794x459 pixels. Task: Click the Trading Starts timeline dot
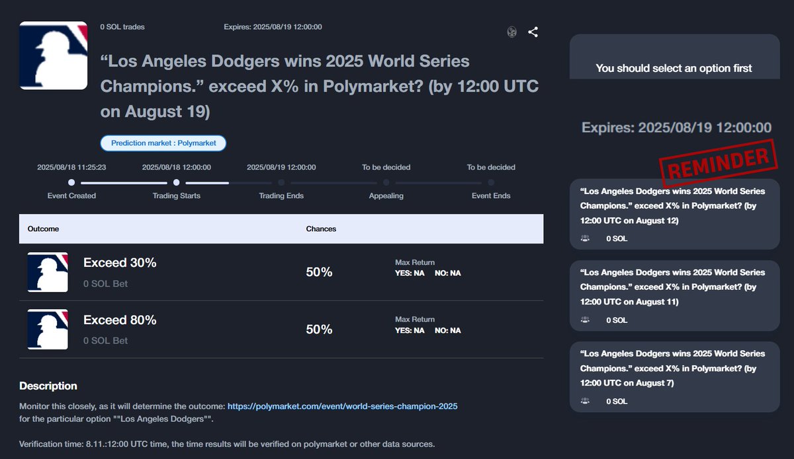coord(176,182)
